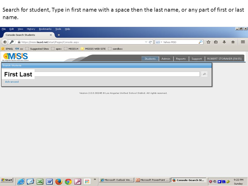Click into the student name search field
Image resolution: width=248 pixels, height=186 pixels.
[x=117, y=74]
